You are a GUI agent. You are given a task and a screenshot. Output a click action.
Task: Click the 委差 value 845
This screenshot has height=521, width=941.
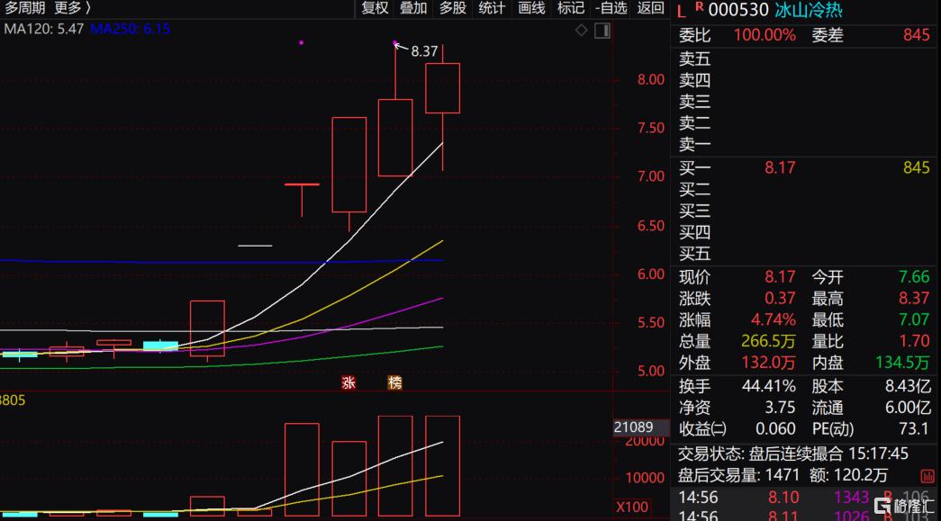(x=917, y=35)
